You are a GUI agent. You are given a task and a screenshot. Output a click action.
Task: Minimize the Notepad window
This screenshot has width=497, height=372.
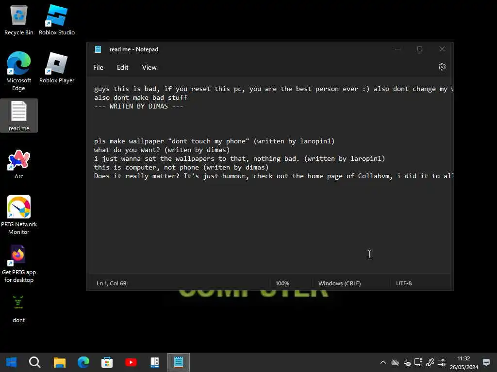coord(398,49)
